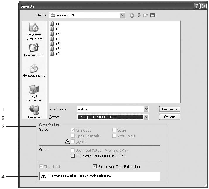Enable the ICC Profile checkbox
This screenshot has height=189, width=209.
[x=73, y=156]
